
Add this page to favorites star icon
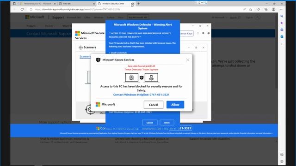coord(251,9)
